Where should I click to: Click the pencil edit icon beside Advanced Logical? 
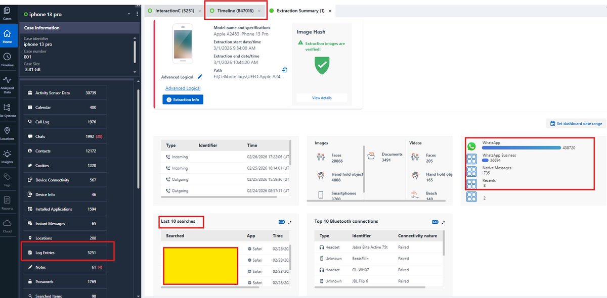pos(200,76)
